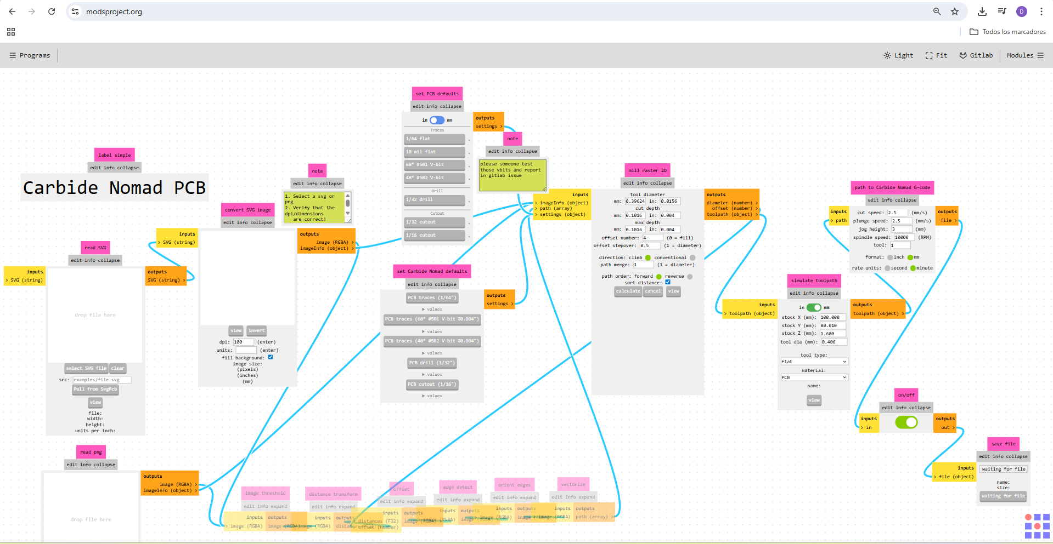
Task: Click the cut speed input field
Action: pyautogui.click(x=898, y=213)
